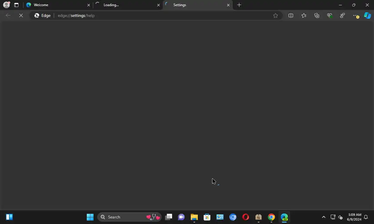Show hidden system tray icons
The image size is (374, 224).
[x=323, y=217]
